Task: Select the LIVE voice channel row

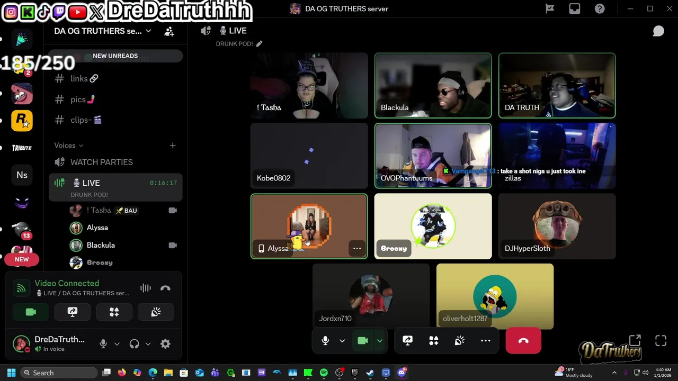Action: pos(115,187)
